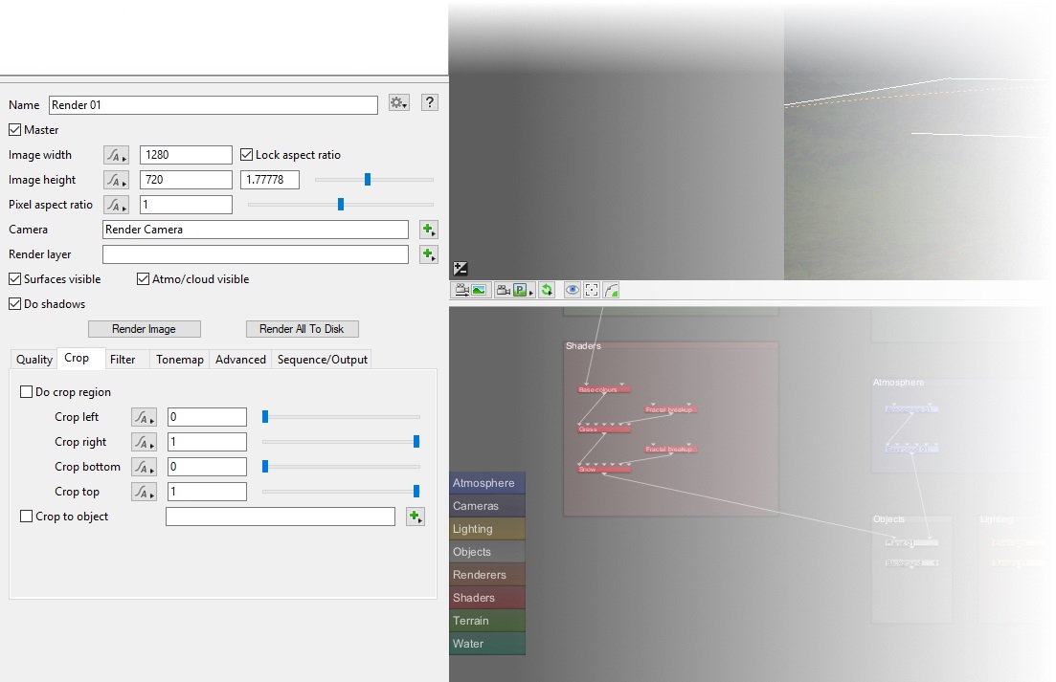Select the Fractal breakup node feeding Snow
Viewport: 1056px width, 682px height.
tap(671, 449)
